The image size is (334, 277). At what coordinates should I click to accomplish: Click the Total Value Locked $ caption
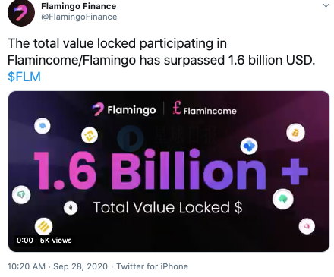tap(168, 208)
